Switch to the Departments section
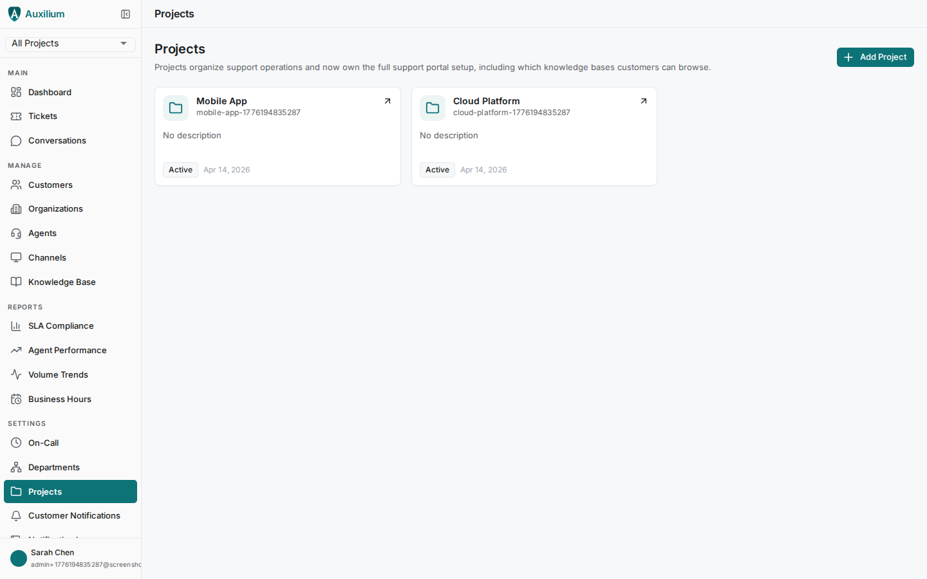The width and height of the screenshot is (927, 579). pyautogui.click(x=53, y=467)
